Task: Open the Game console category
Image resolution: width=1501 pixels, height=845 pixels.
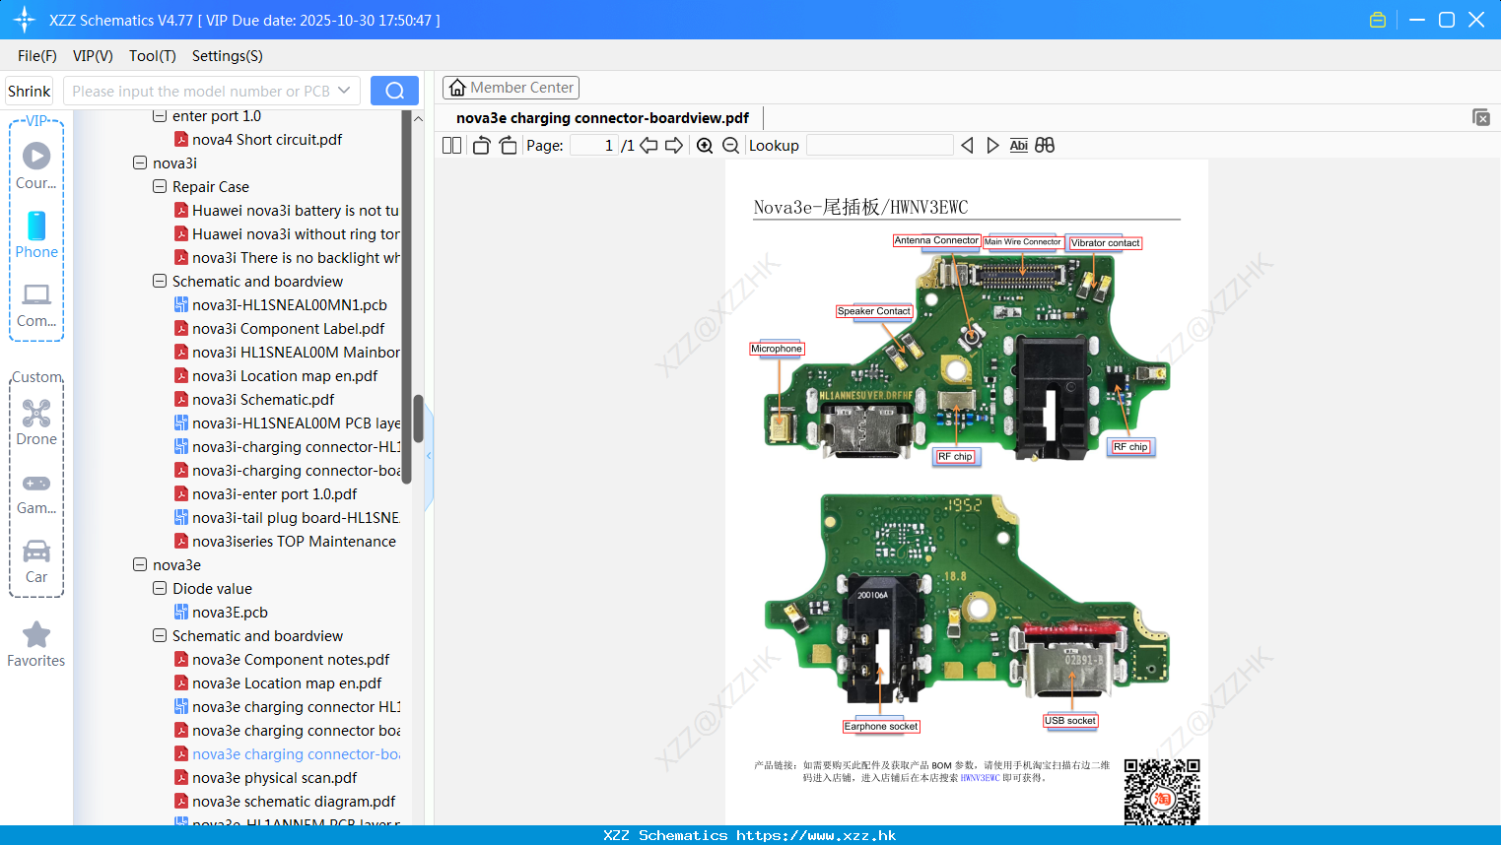Action: pos(36,492)
